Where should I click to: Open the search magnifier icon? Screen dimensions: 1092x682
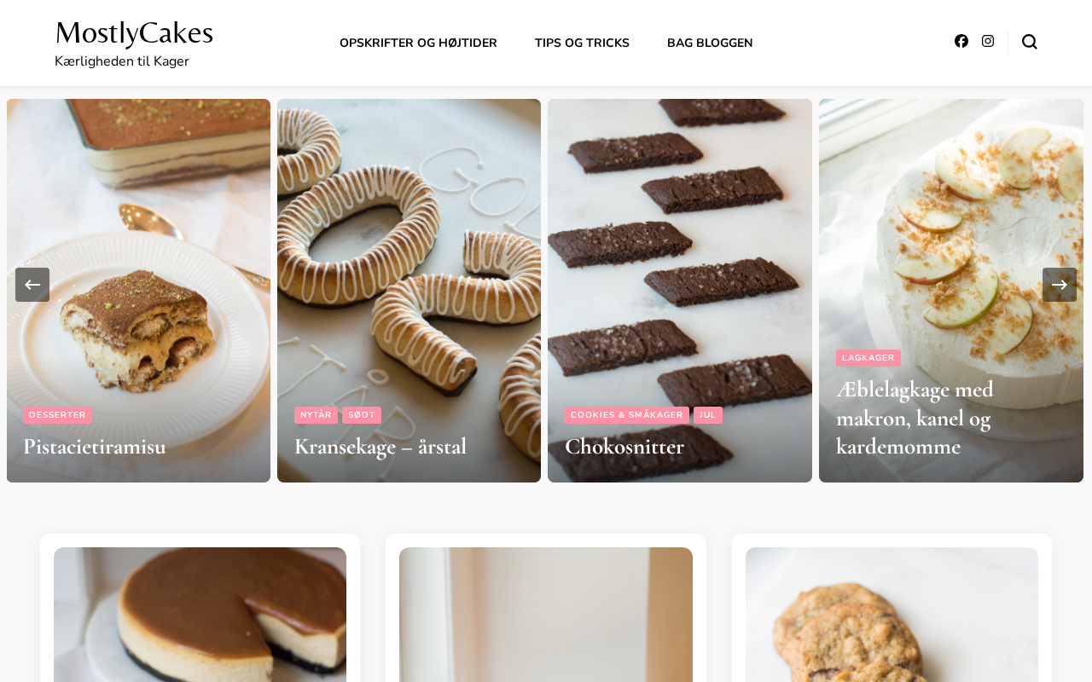click(1030, 42)
